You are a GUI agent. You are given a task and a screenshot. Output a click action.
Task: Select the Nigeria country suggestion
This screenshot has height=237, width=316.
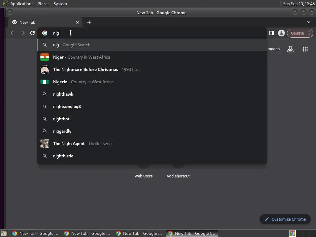152,82
